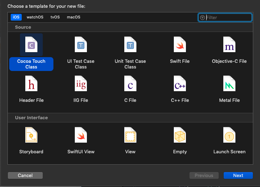Switch to the watchOS platform tab
260x187 pixels.
tap(35, 17)
